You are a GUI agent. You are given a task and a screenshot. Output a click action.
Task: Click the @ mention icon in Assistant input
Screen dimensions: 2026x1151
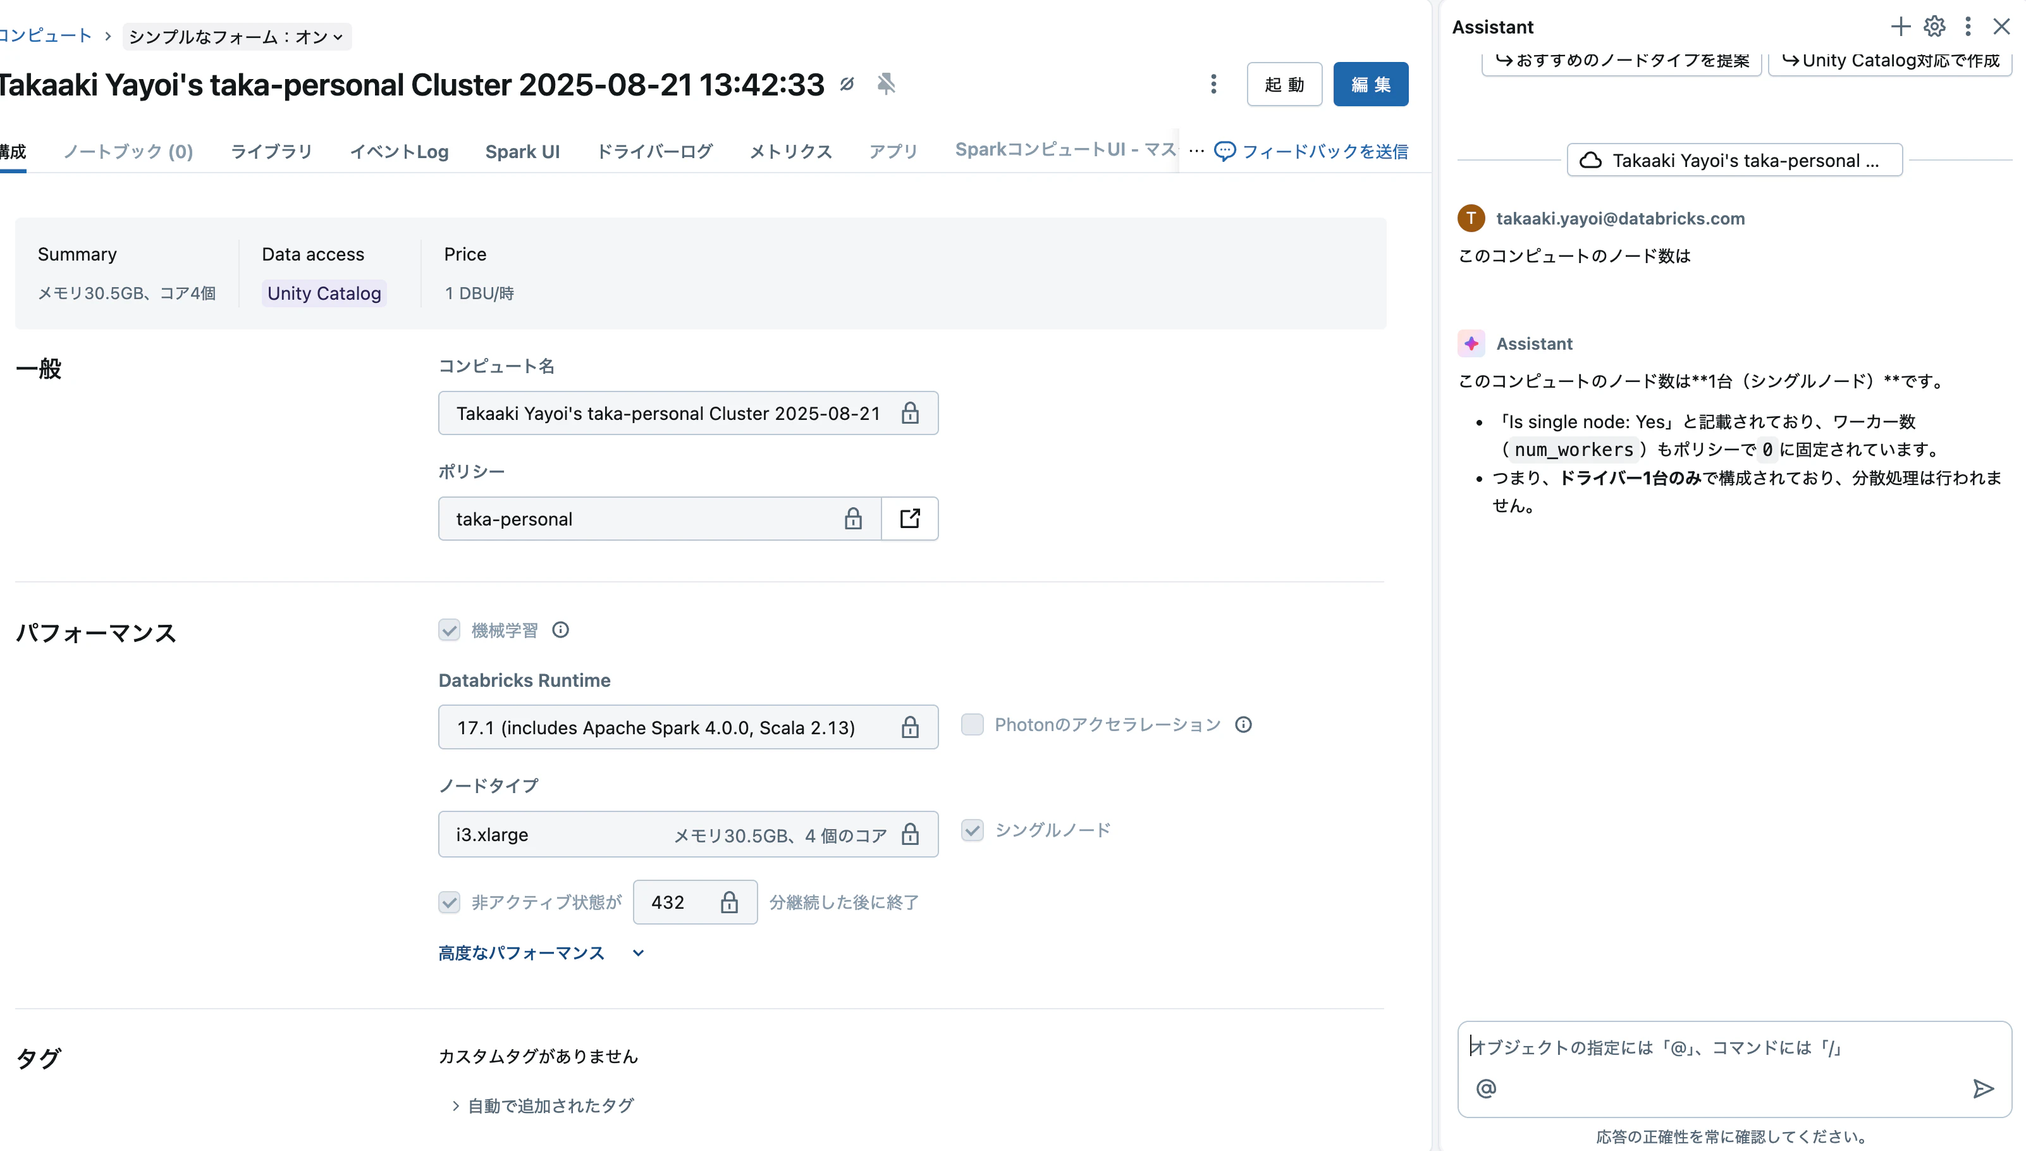[x=1487, y=1088]
